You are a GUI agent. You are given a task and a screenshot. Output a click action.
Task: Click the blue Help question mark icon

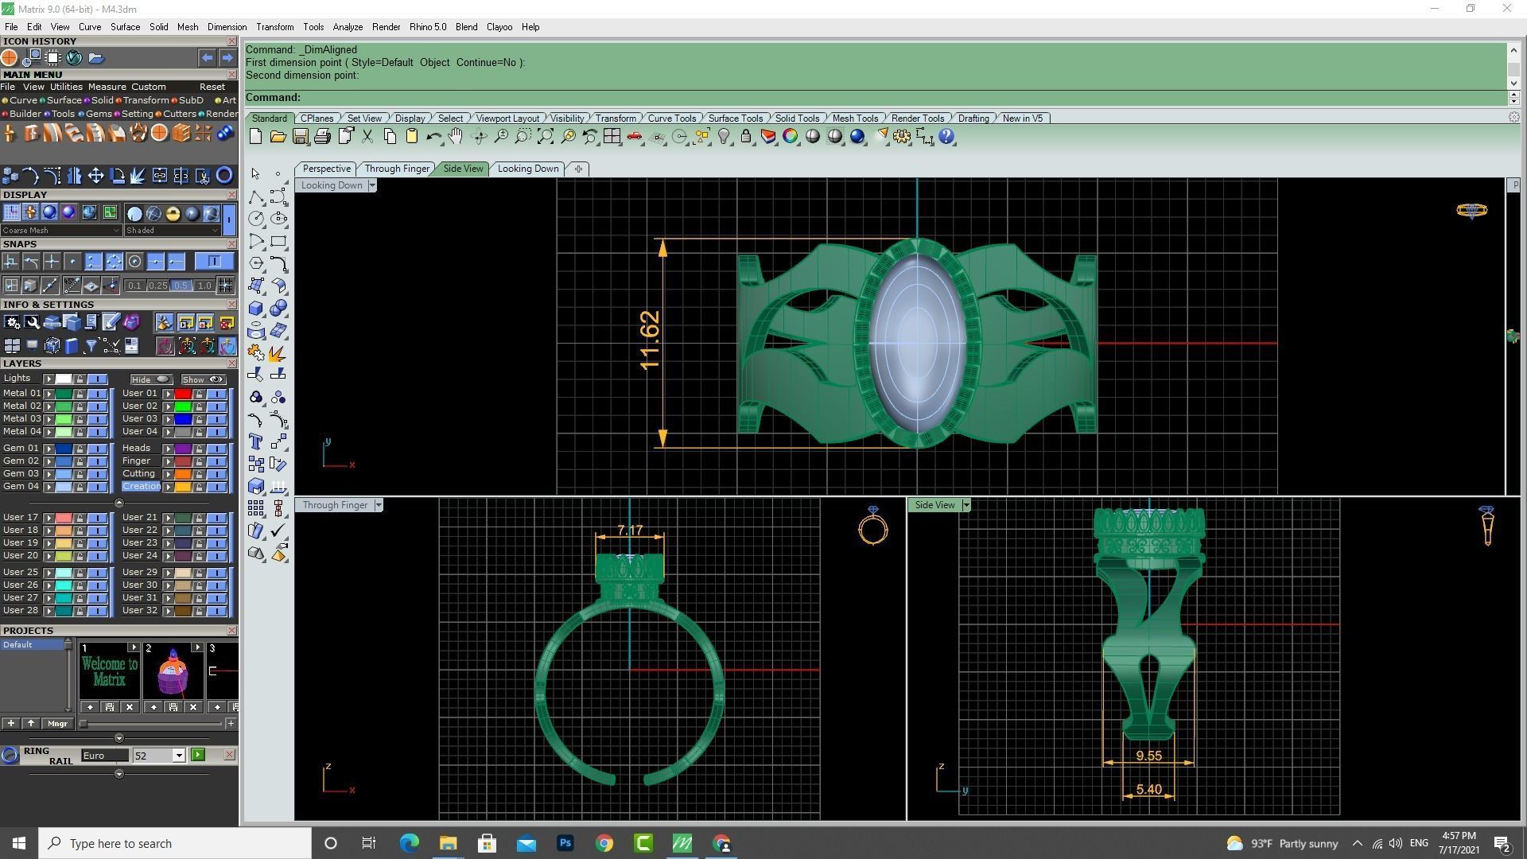pyautogui.click(x=946, y=137)
